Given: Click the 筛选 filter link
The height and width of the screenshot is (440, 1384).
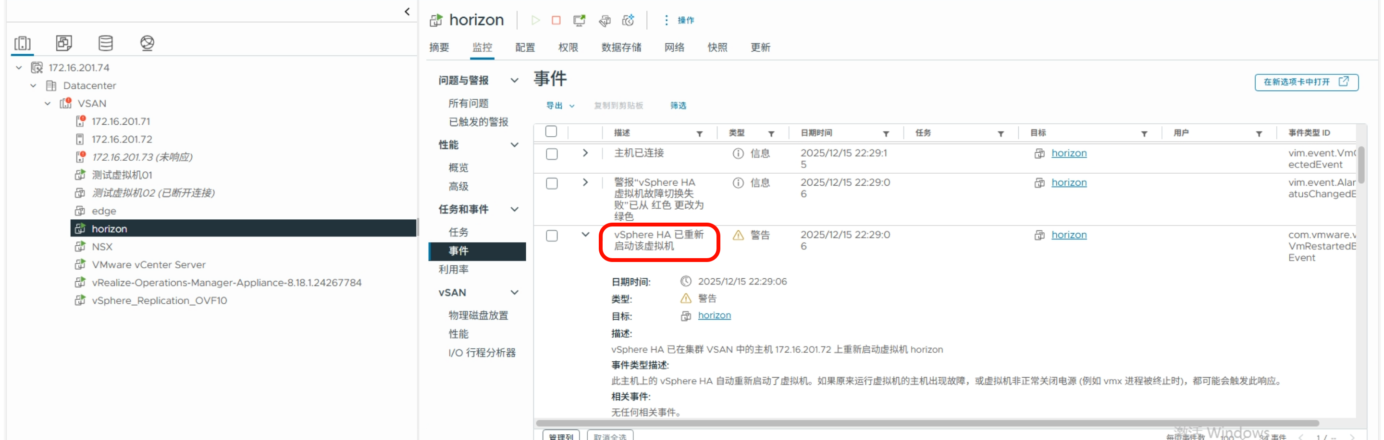Looking at the screenshot, I should 678,106.
